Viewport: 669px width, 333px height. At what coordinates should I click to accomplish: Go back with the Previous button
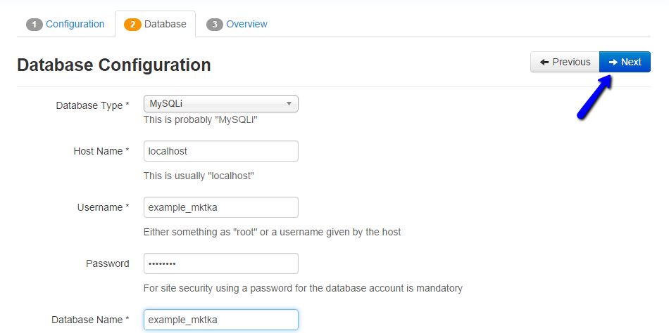(565, 62)
